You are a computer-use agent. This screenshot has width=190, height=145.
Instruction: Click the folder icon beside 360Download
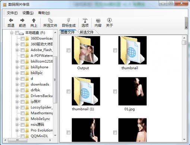(27, 38)
